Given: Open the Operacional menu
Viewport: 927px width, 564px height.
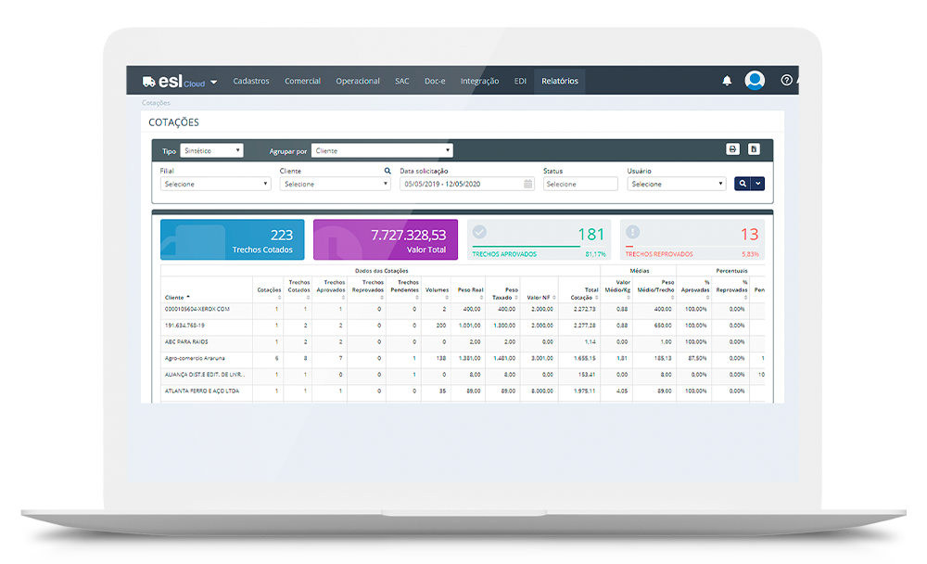Looking at the screenshot, I should click(358, 81).
